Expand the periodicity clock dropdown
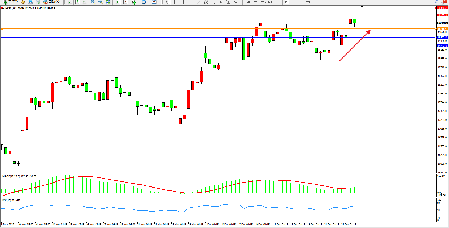Image resolution: width=449 pixels, height=228 pixels. click(x=148, y=2)
